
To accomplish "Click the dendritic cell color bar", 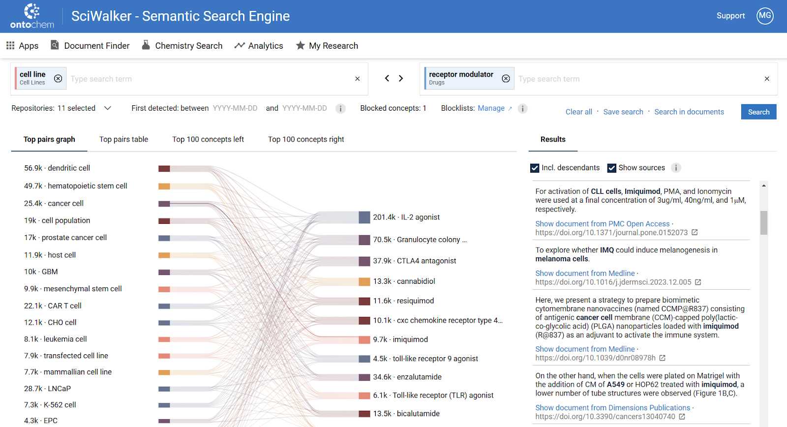I will (164, 169).
